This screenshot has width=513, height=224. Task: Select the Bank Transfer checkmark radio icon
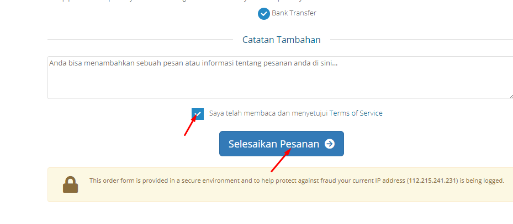(264, 14)
